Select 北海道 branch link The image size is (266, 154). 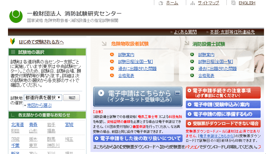click(x=17, y=125)
